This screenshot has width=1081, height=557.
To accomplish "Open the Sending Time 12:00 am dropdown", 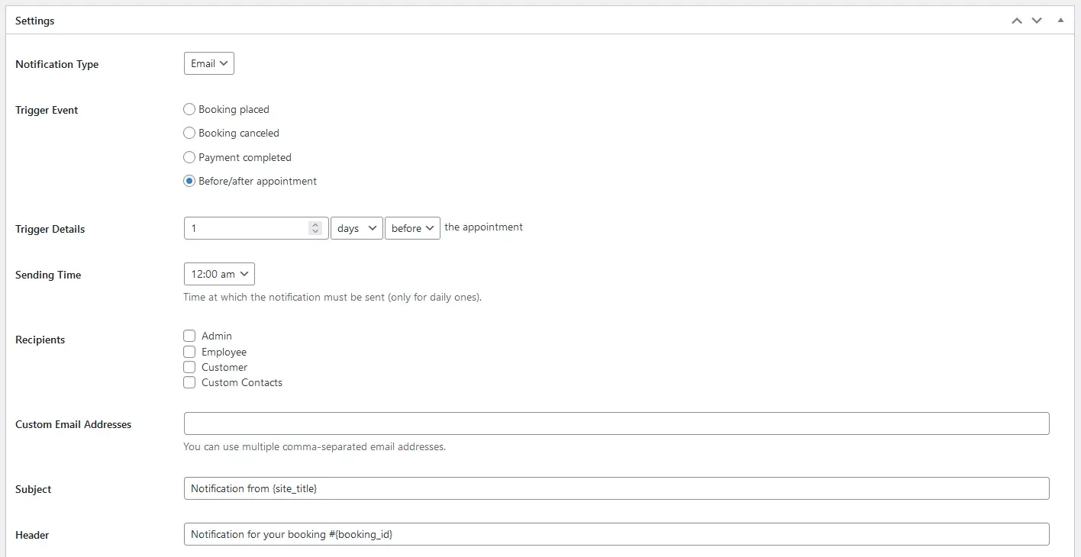I will click(219, 274).
